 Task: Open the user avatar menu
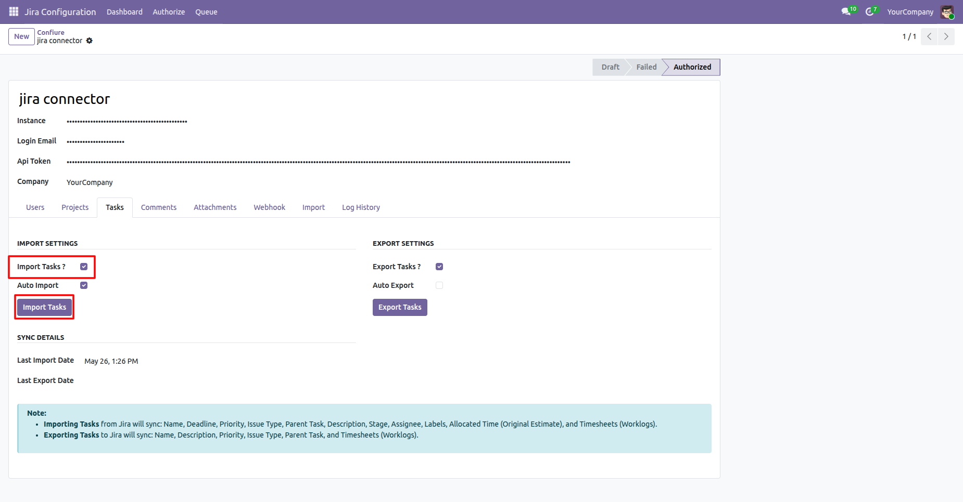(x=947, y=12)
